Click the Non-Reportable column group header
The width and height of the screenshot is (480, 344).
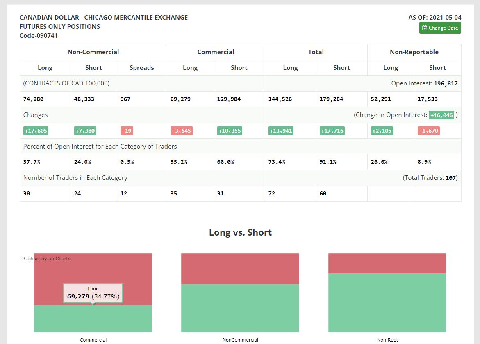(x=414, y=52)
